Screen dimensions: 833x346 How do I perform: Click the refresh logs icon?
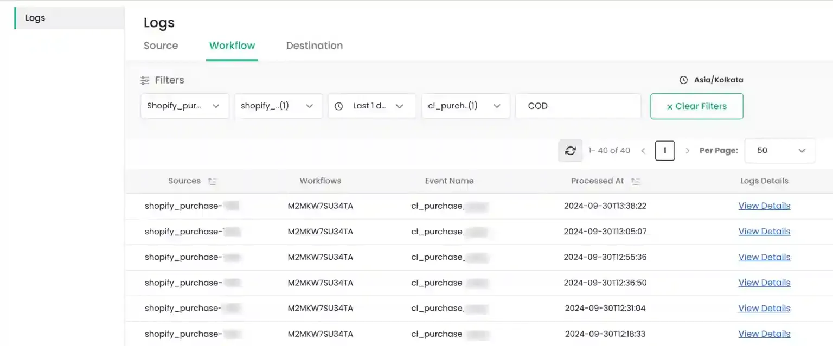pos(570,151)
